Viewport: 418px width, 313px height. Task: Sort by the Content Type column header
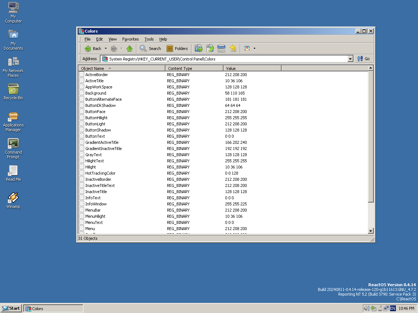(194, 68)
